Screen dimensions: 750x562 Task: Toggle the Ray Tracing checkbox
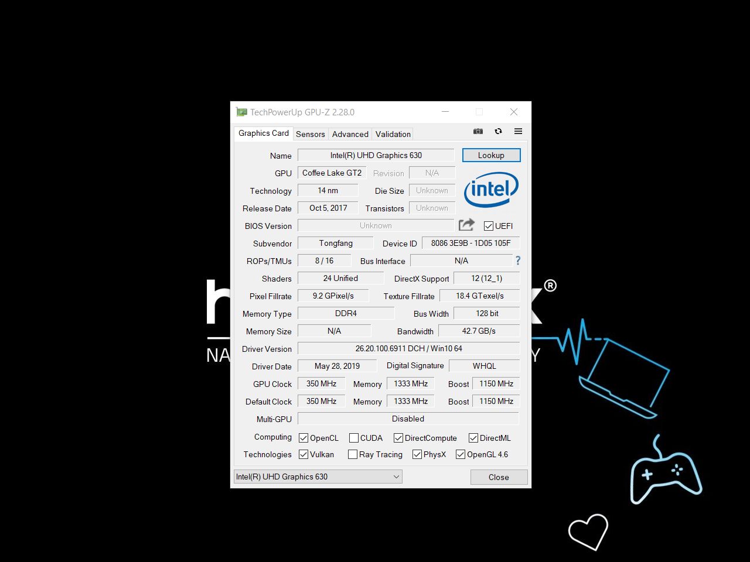pos(353,454)
